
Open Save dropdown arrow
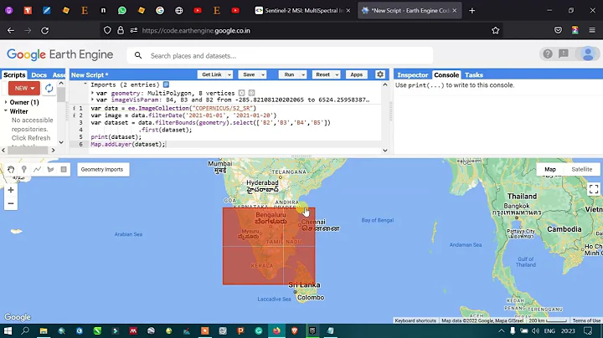pos(263,74)
